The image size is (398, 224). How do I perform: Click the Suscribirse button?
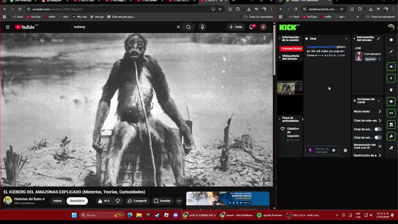(x=77, y=201)
